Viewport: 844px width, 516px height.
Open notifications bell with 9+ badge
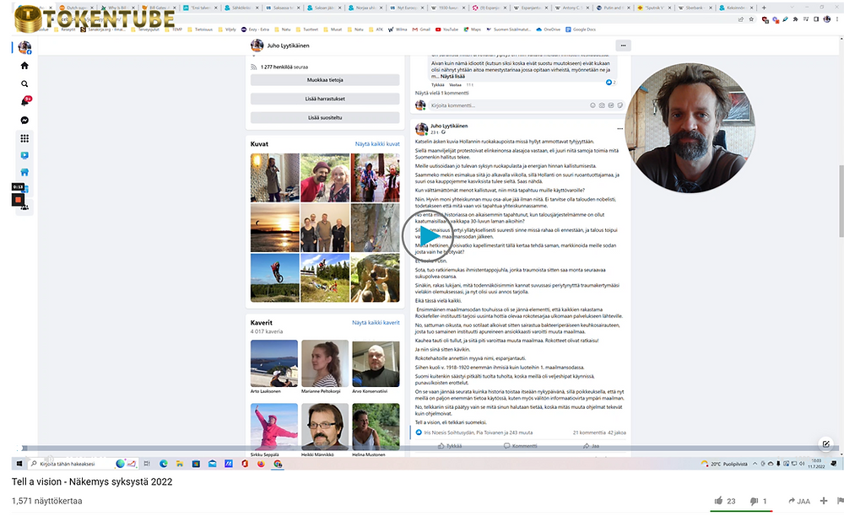pyautogui.click(x=25, y=102)
